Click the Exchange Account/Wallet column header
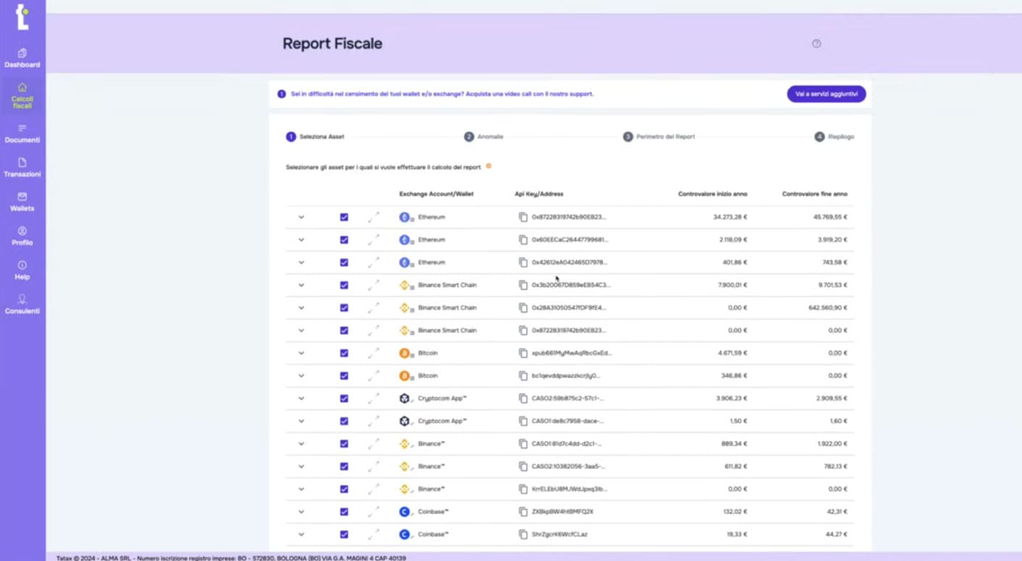 436,194
